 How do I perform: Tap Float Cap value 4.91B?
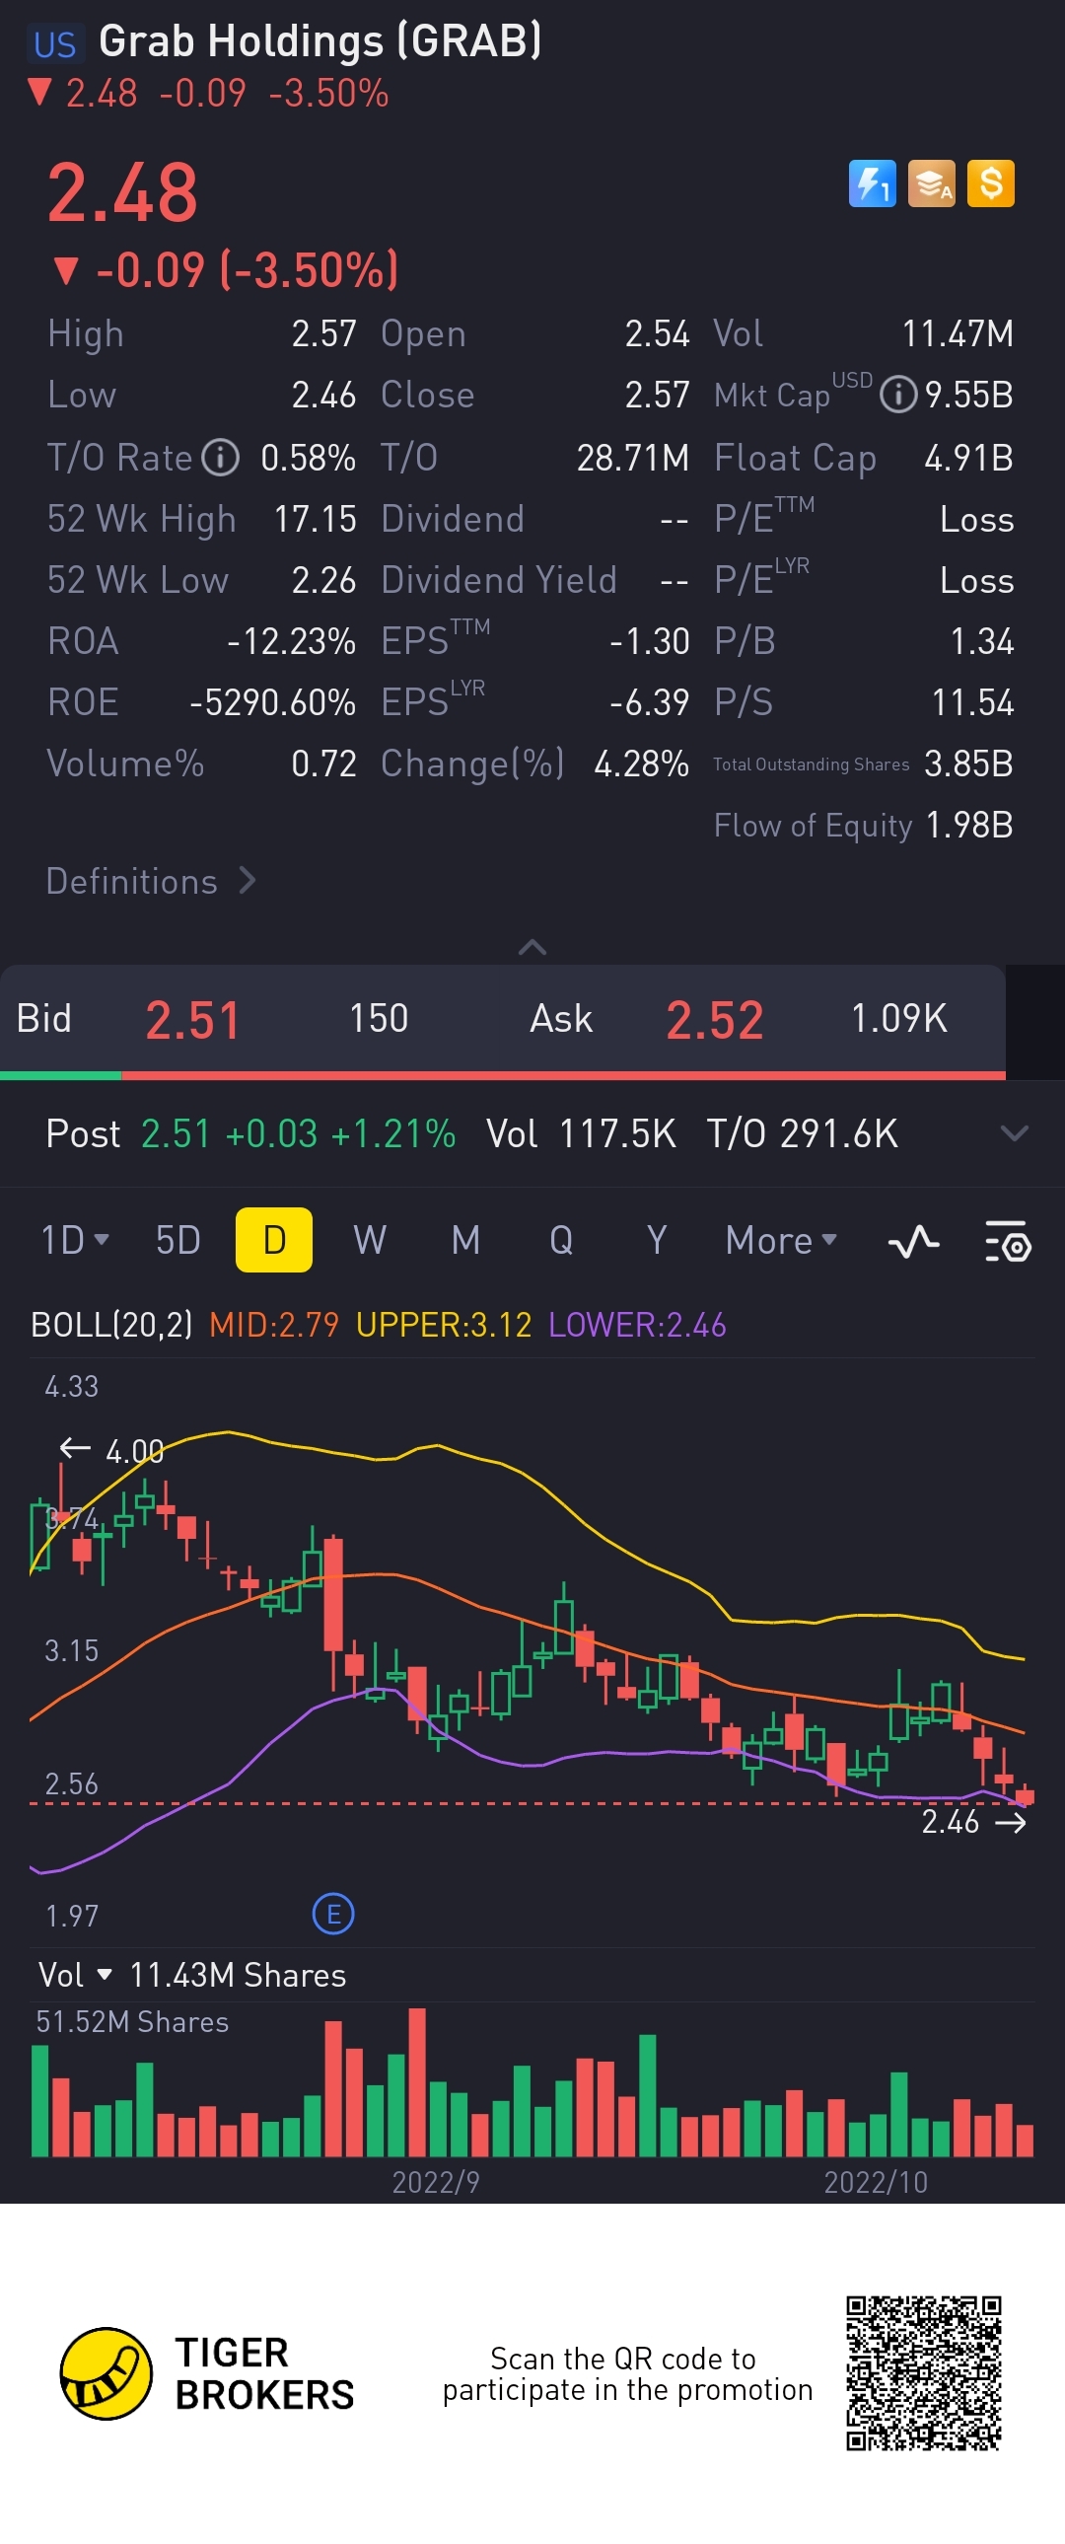[968, 458]
